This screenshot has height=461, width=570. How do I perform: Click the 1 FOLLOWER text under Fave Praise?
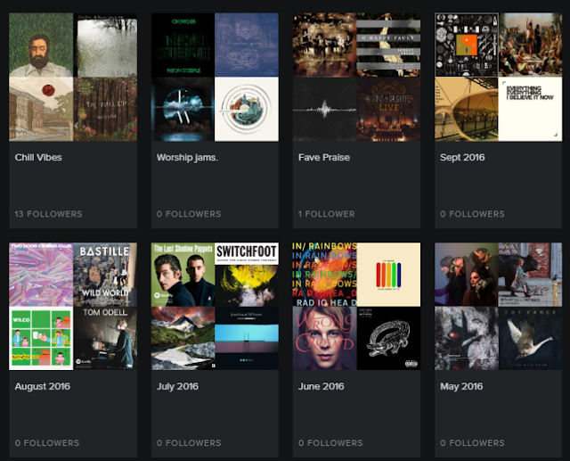pyautogui.click(x=327, y=214)
